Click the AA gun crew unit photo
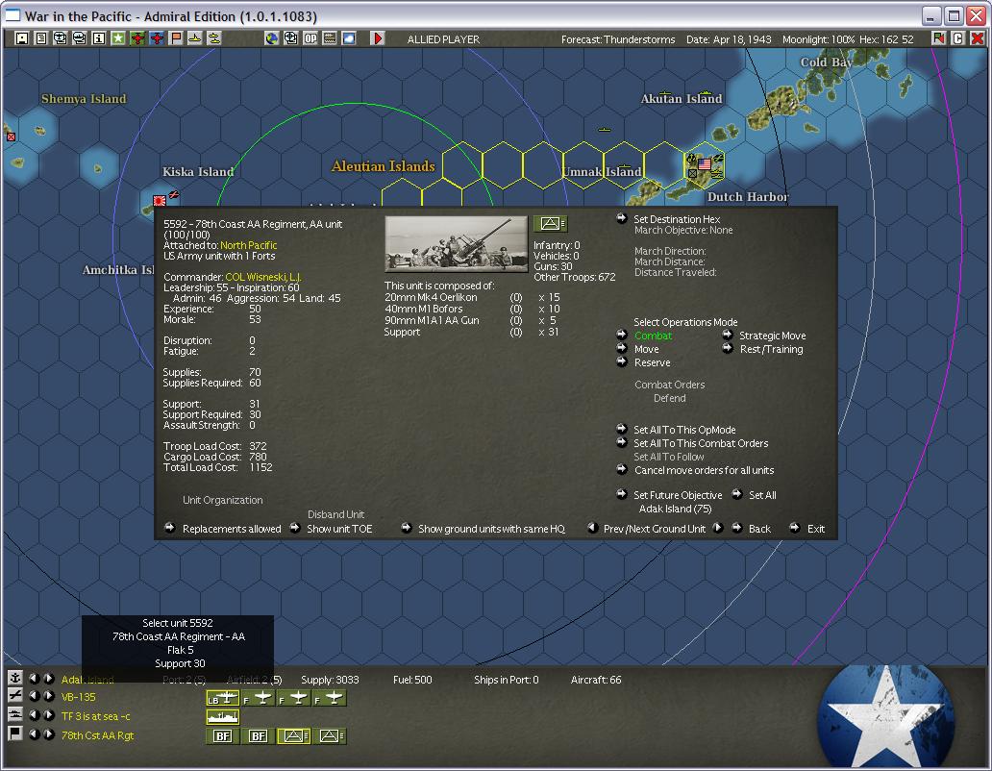 click(x=457, y=243)
